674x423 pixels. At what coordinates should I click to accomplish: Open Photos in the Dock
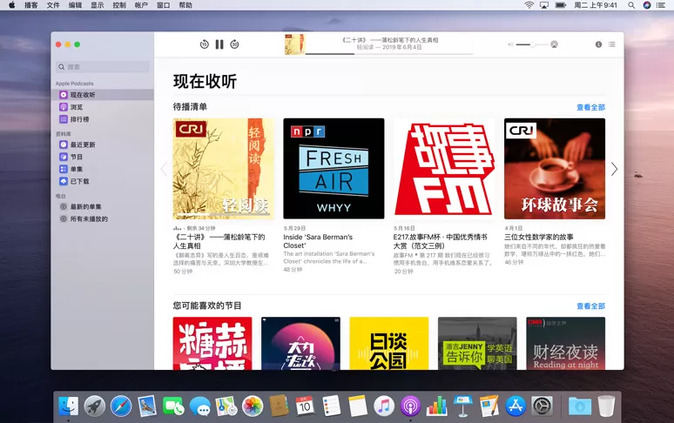(253, 406)
